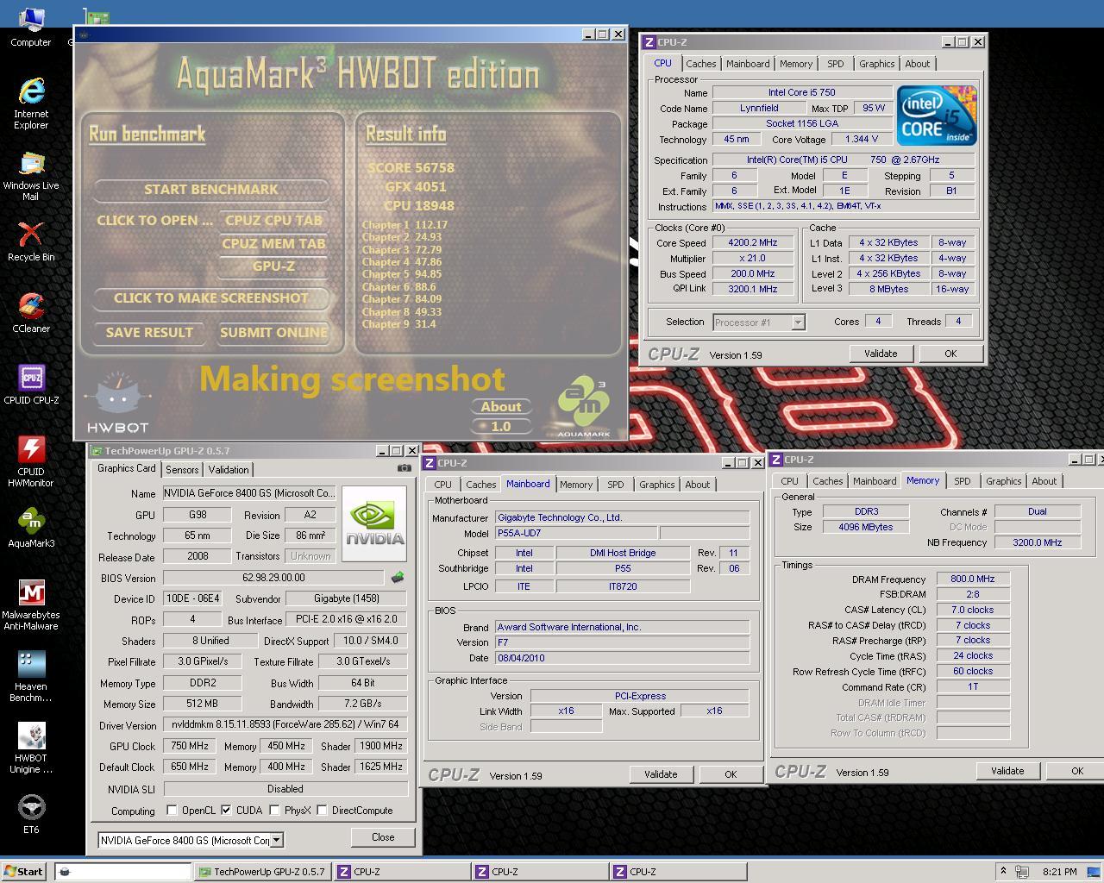
Task: Click the GPU-Z Name field showing GeForce 8400 GS
Action: coord(249,493)
